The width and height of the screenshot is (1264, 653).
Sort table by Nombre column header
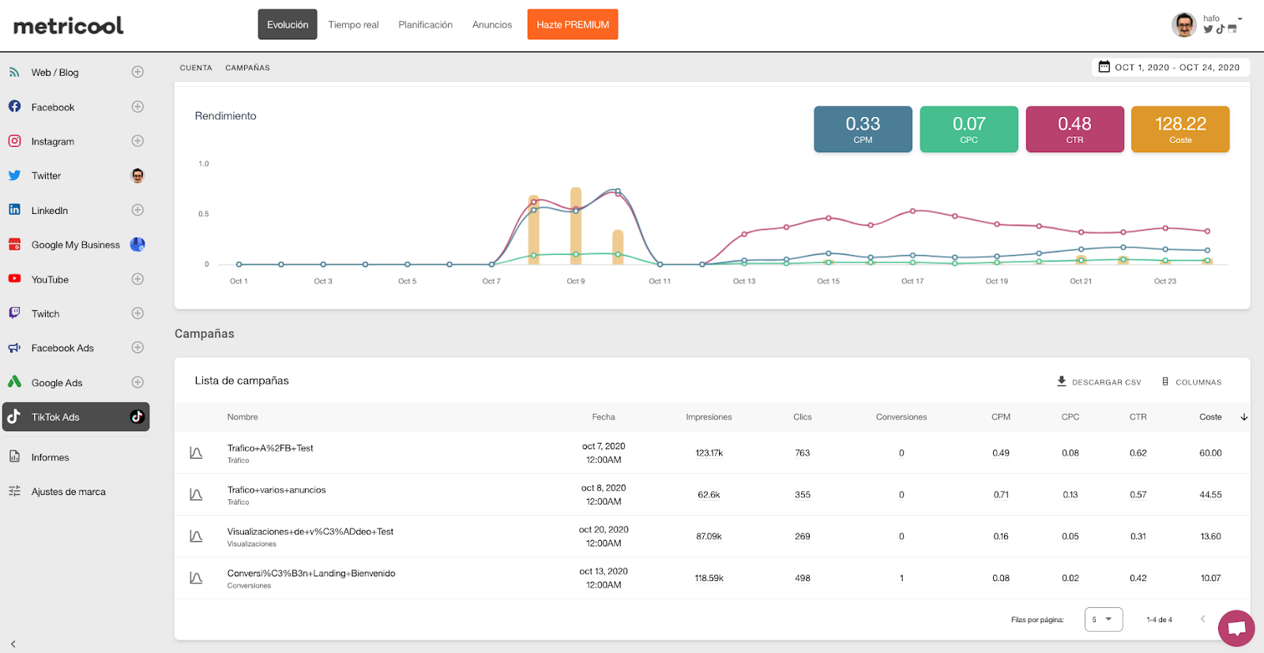tap(243, 417)
